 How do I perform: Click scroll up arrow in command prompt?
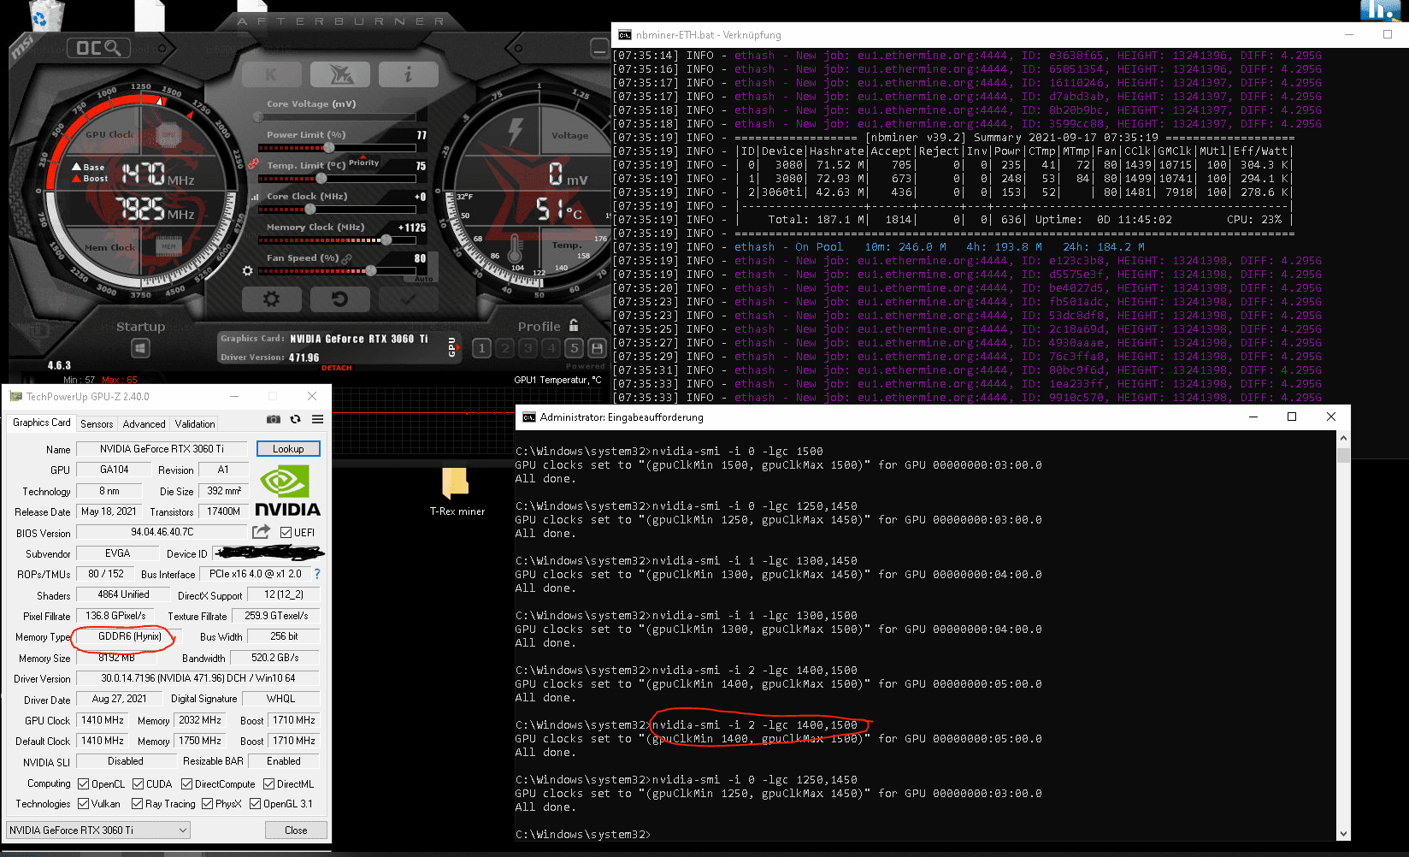[1343, 438]
